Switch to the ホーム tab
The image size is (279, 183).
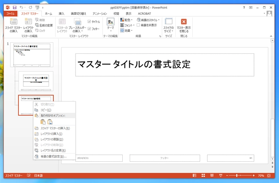click(48, 14)
